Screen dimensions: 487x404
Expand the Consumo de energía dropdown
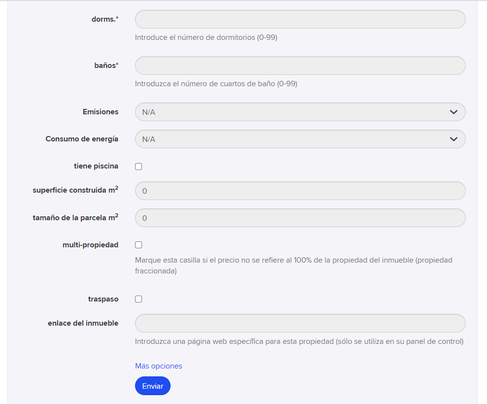pyautogui.click(x=300, y=139)
